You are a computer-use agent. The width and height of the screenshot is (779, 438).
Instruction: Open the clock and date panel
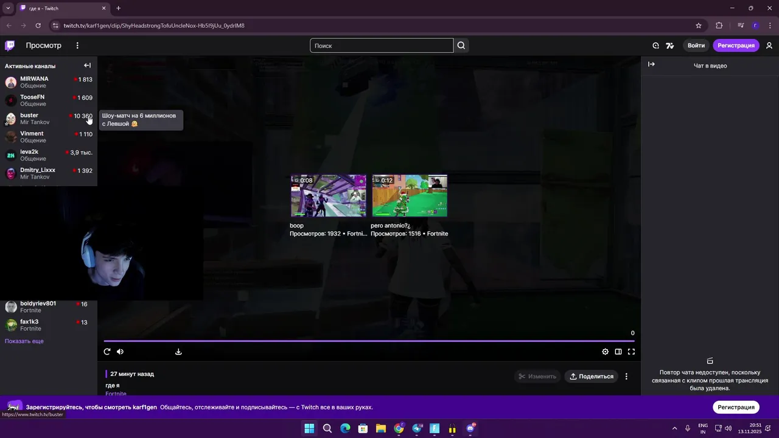point(750,428)
